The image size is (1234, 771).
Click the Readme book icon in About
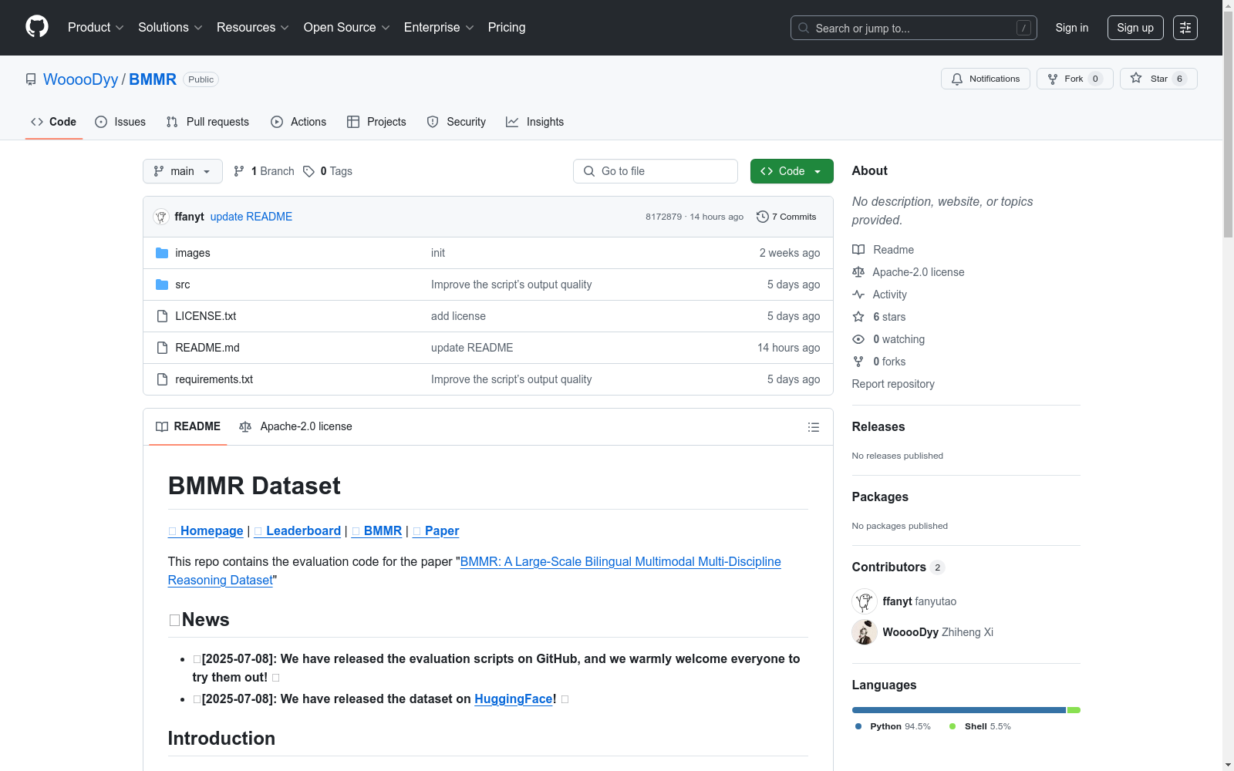858,250
